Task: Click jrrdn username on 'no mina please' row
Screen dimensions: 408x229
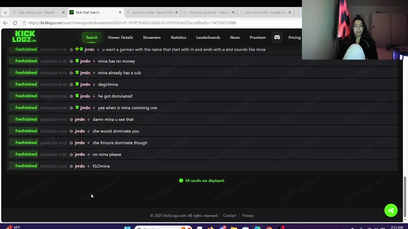Action: 80,154
